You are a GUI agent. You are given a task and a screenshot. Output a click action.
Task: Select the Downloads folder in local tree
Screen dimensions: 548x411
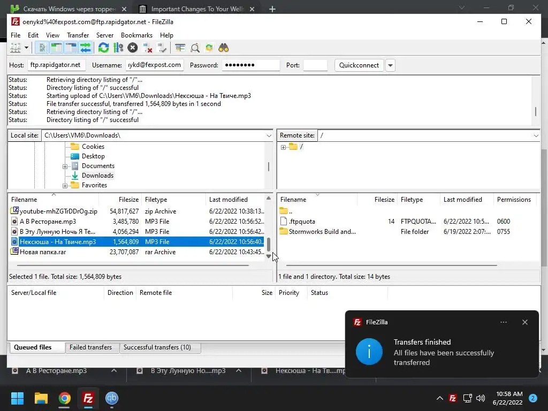pyautogui.click(x=97, y=176)
